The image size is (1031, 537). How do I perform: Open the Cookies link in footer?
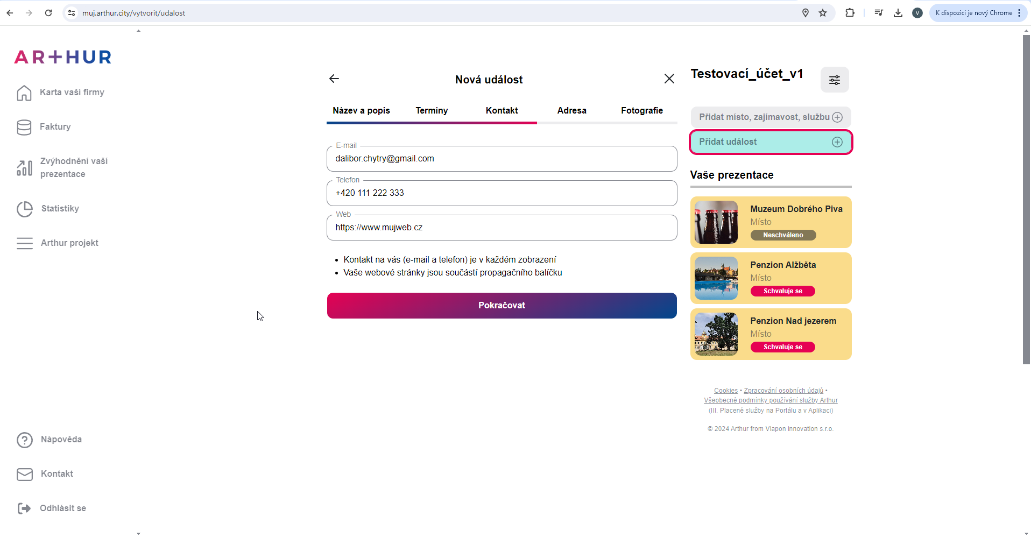pyautogui.click(x=725, y=391)
